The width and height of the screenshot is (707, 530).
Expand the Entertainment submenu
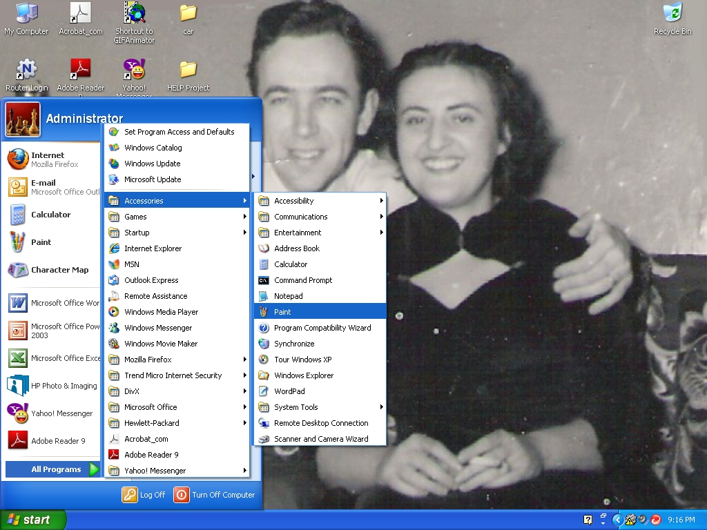click(320, 233)
